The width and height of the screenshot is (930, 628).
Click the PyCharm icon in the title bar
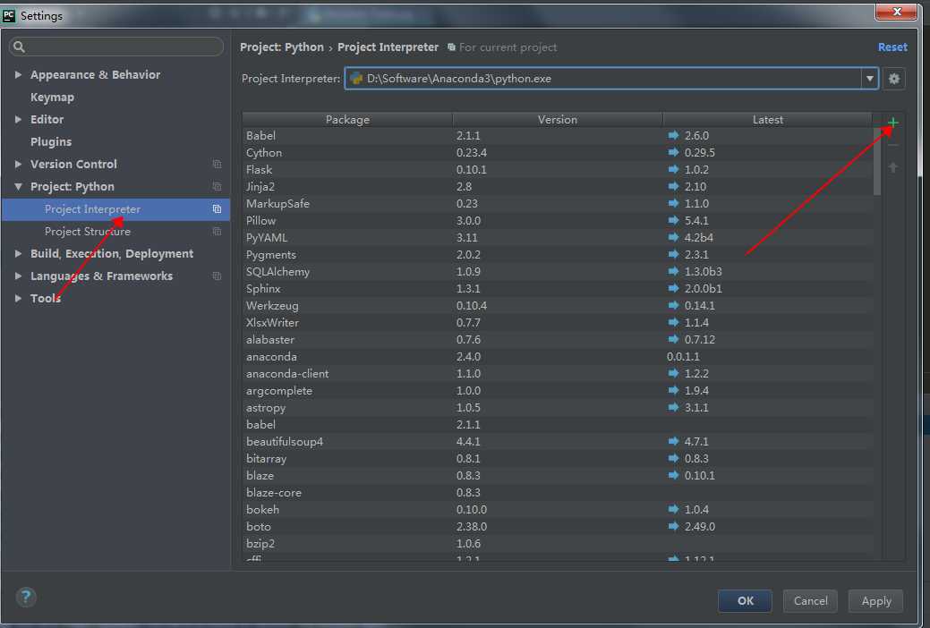(9, 15)
